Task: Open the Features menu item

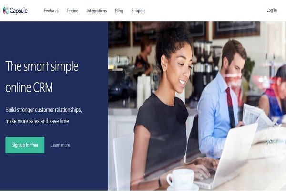Action: tap(51, 11)
